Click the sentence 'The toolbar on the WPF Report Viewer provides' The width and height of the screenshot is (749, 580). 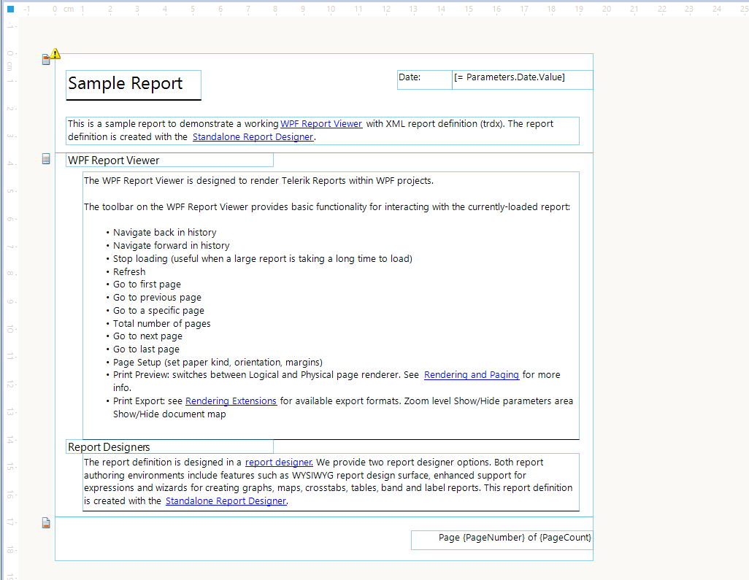(327, 206)
